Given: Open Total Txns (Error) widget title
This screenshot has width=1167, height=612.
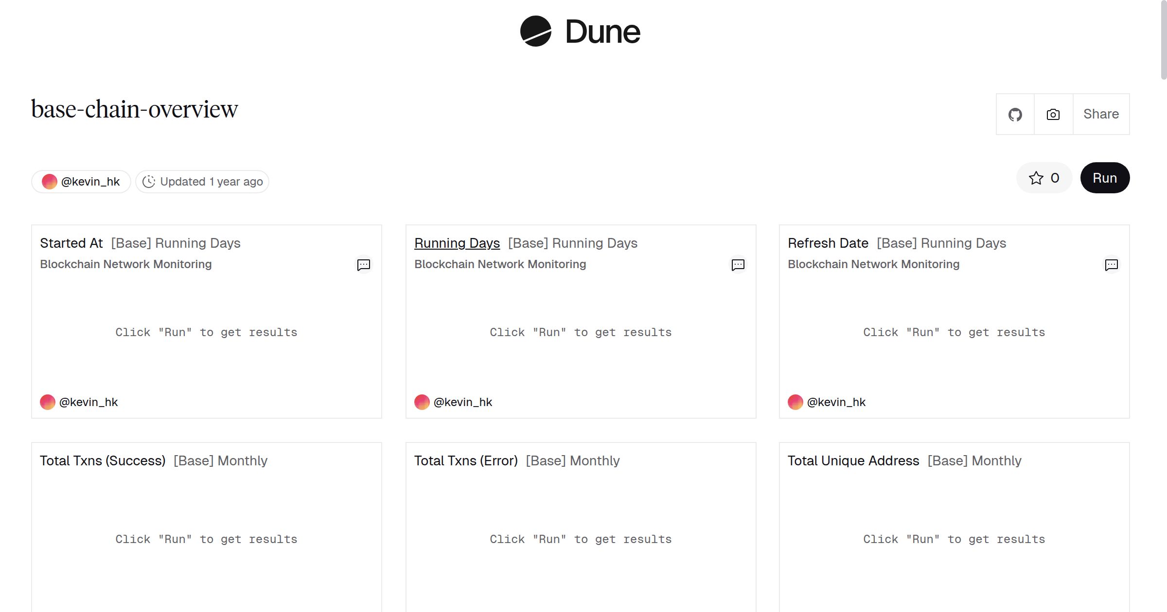Looking at the screenshot, I should pos(465,460).
